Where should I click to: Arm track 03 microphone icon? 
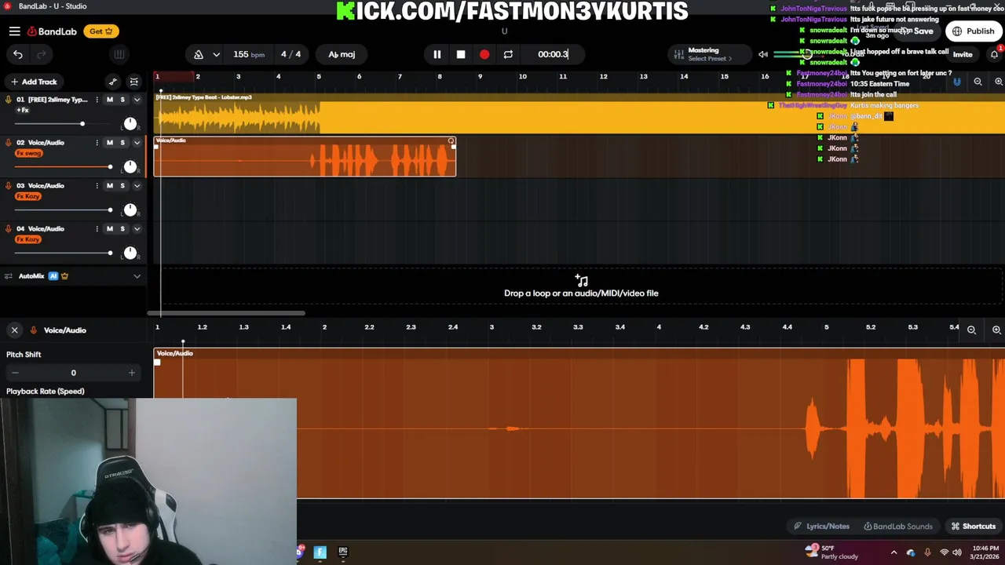[9, 186]
